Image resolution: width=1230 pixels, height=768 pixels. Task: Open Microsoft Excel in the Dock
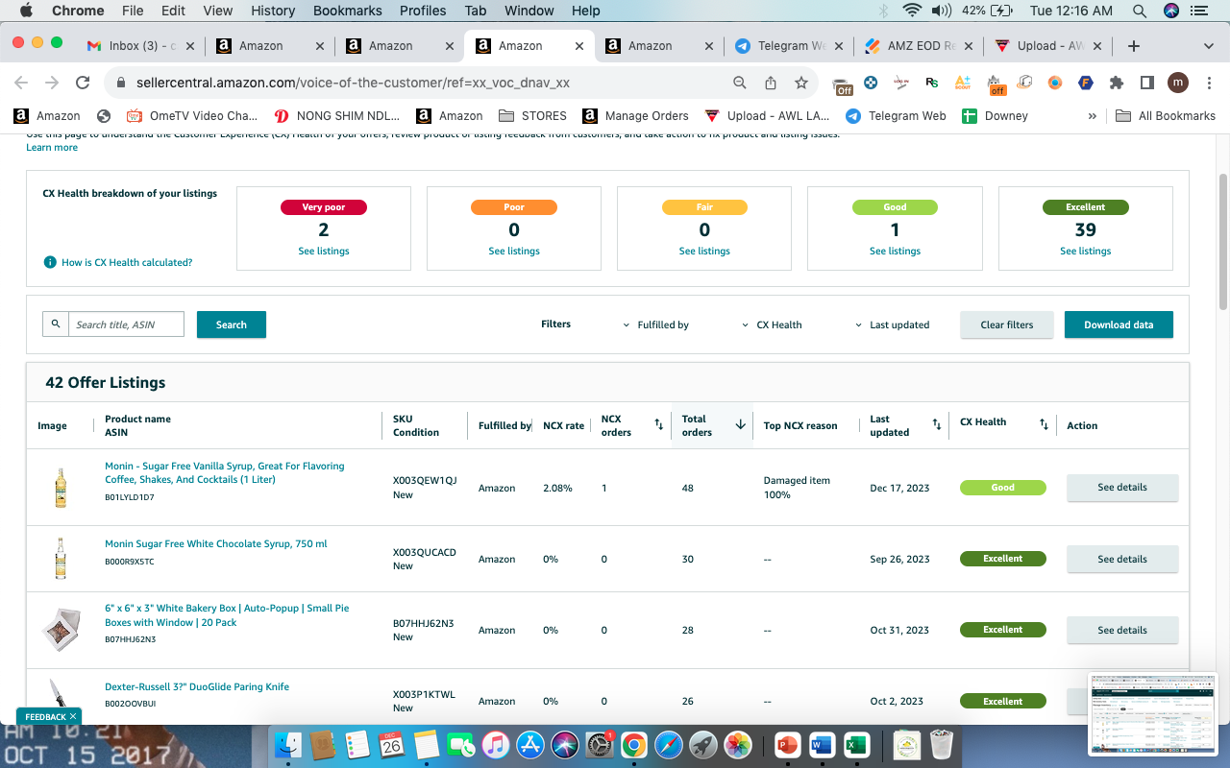click(855, 745)
